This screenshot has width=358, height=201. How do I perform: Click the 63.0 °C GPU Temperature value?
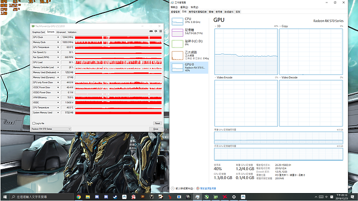67,47
